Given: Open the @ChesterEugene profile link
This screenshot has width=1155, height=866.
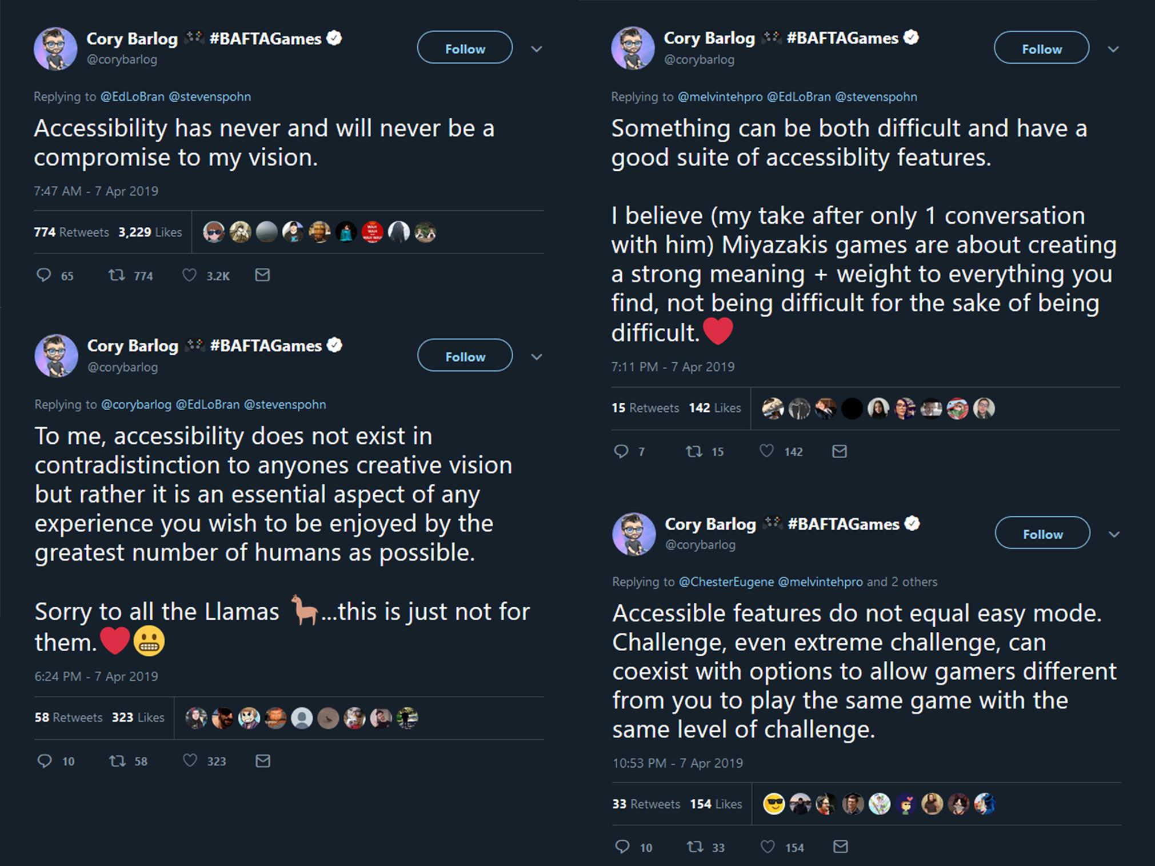Looking at the screenshot, I should [x=726, y=582].
